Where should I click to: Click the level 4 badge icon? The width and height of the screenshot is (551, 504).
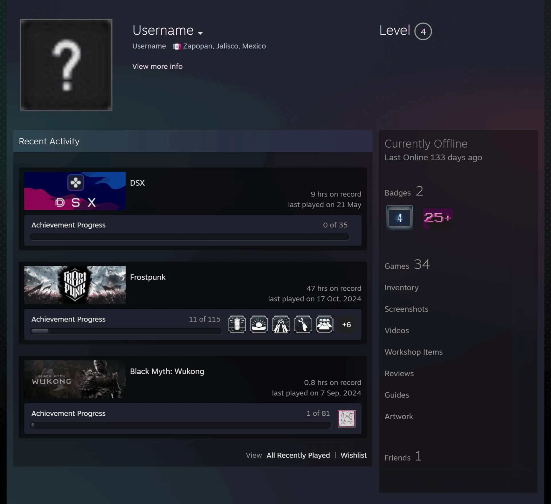(399, 218)
